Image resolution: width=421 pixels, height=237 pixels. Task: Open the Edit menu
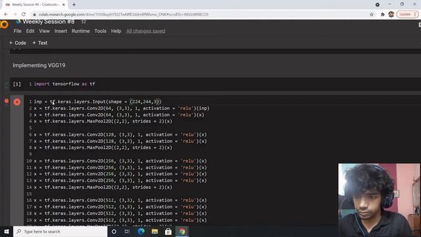click(30, 31)
